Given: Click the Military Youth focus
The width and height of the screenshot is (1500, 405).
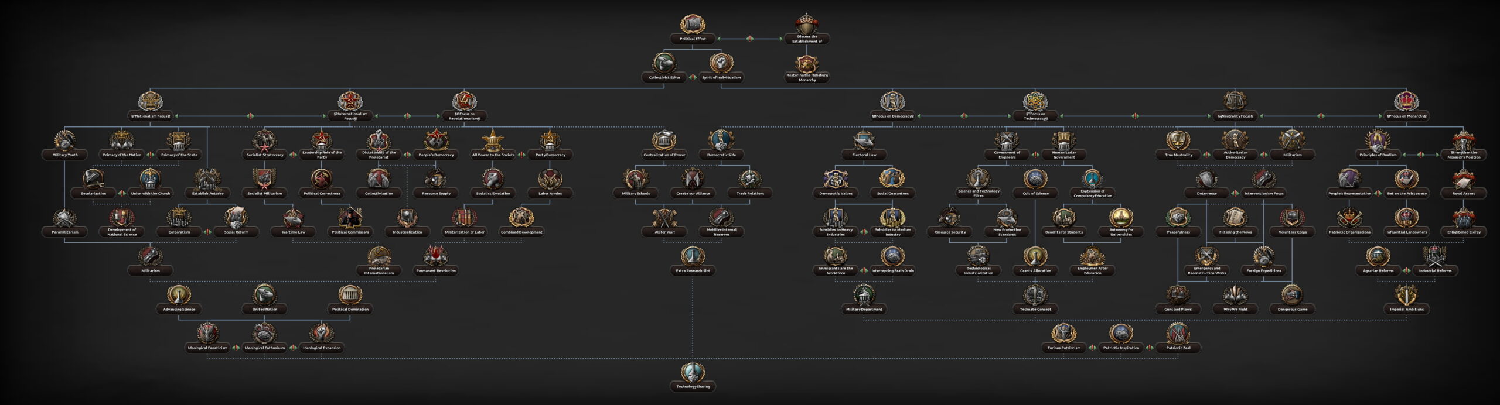Looking at the screenshot, I should coord(64,145).
